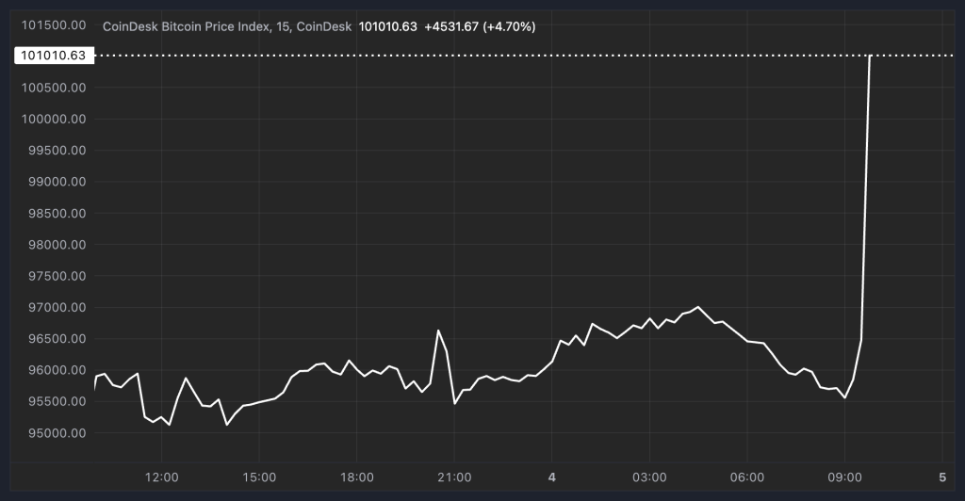965x501 pixels.
Task: Click the dotted current price line
Action: (471, 56)
